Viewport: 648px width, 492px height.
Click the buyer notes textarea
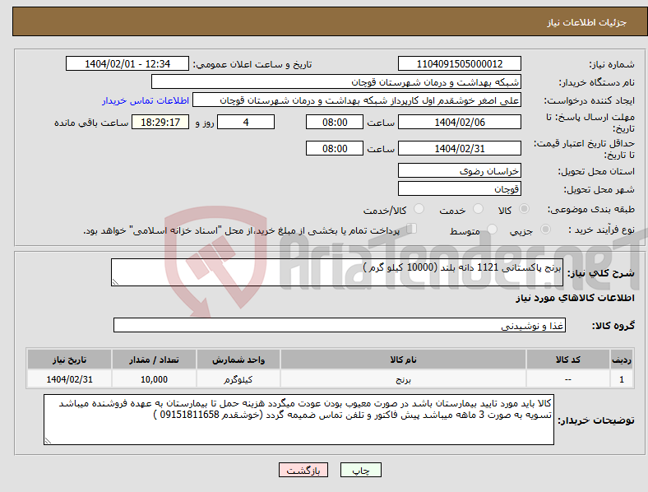(299, 420)
